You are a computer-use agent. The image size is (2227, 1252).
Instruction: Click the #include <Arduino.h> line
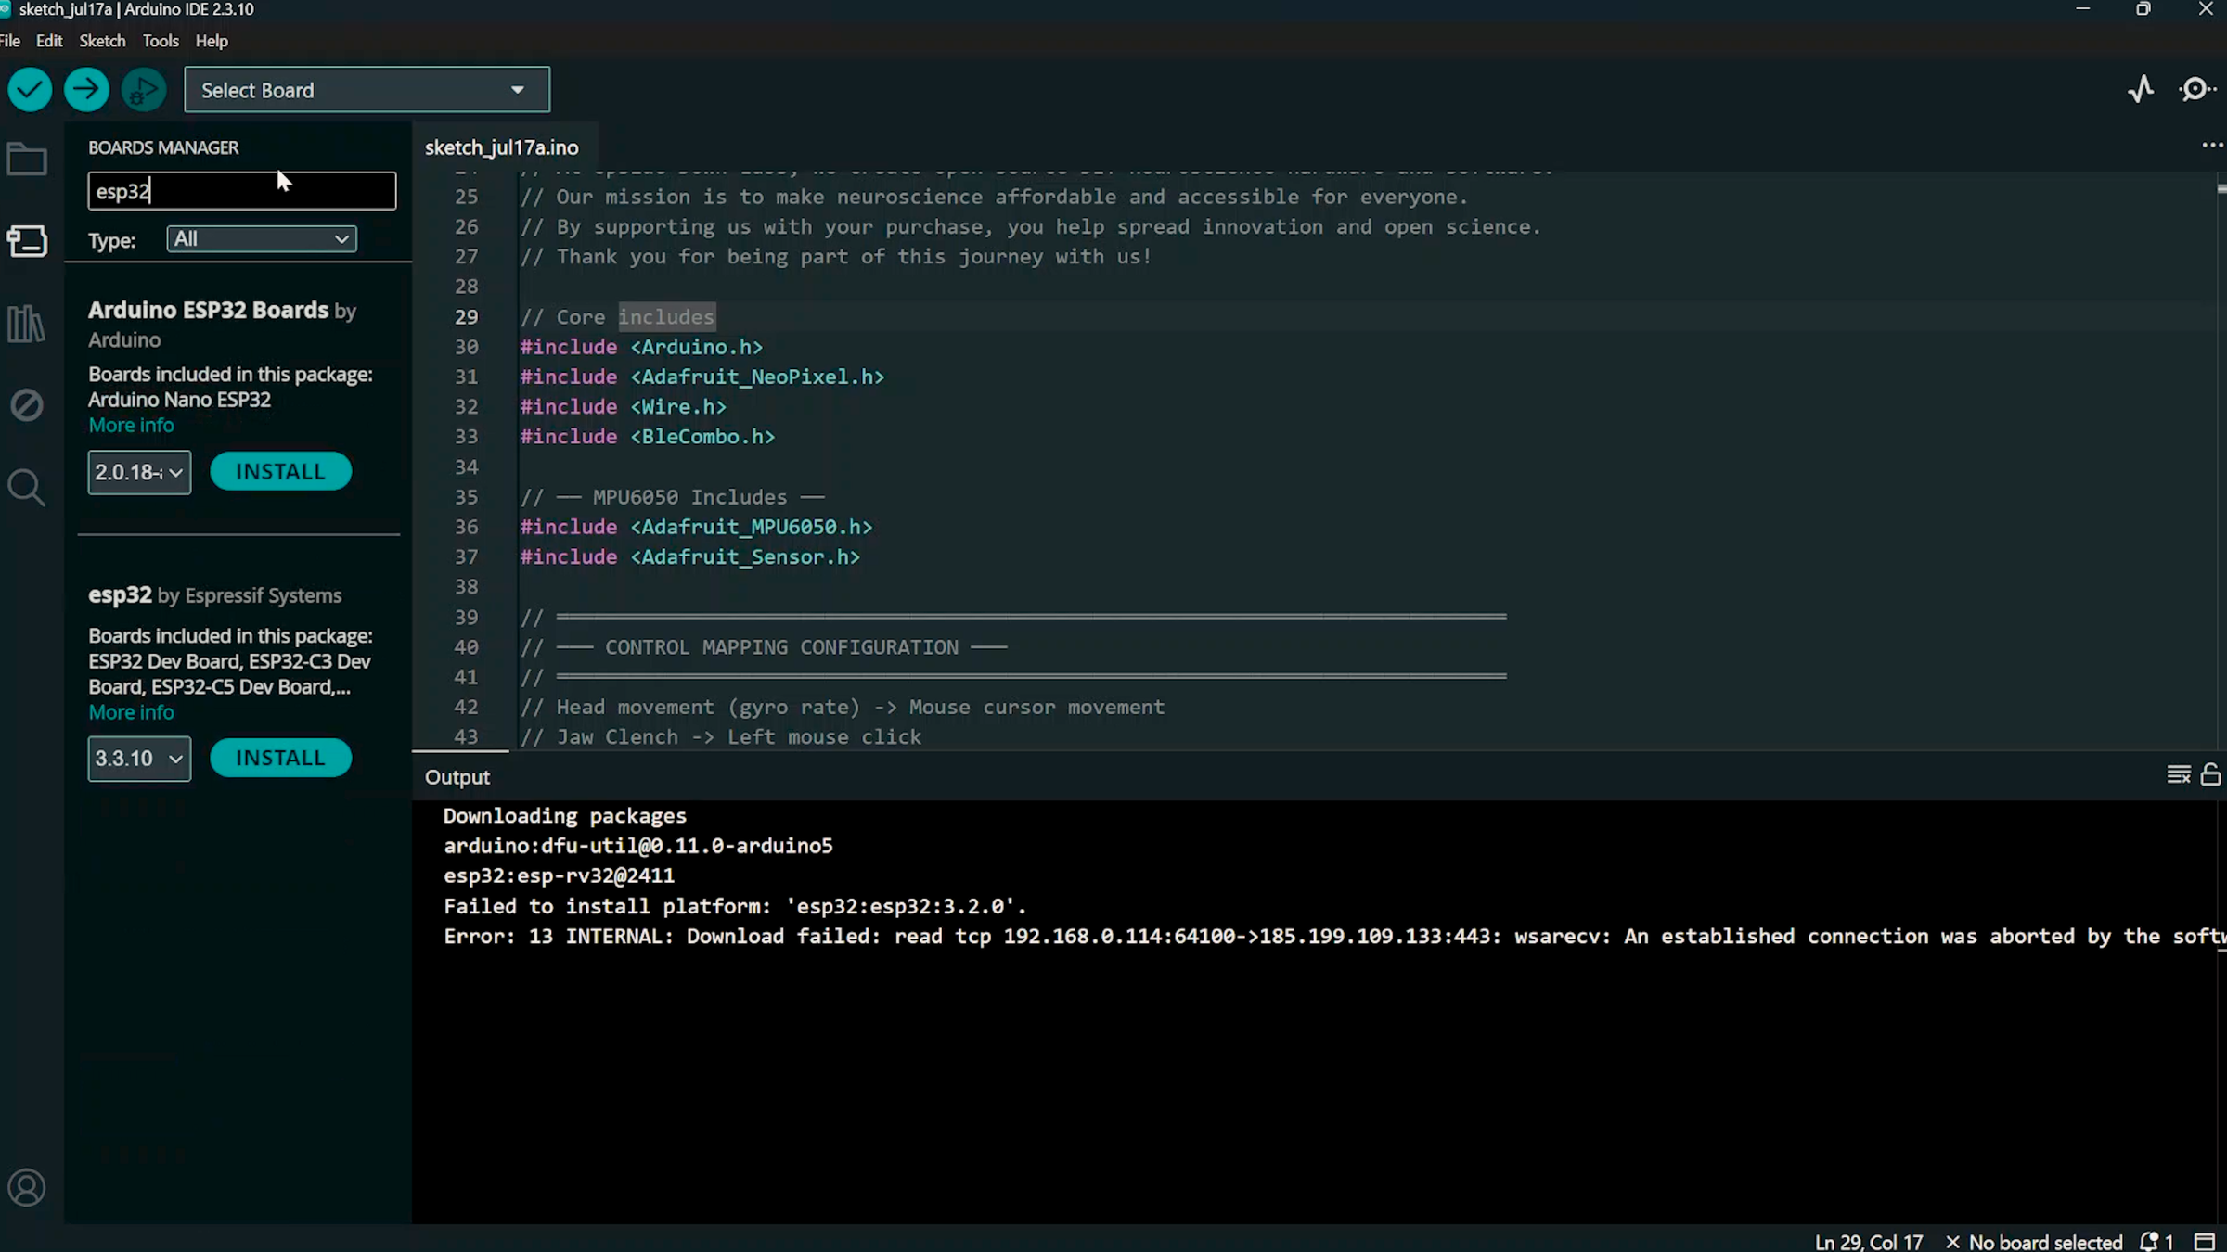(x=641, y=347)
